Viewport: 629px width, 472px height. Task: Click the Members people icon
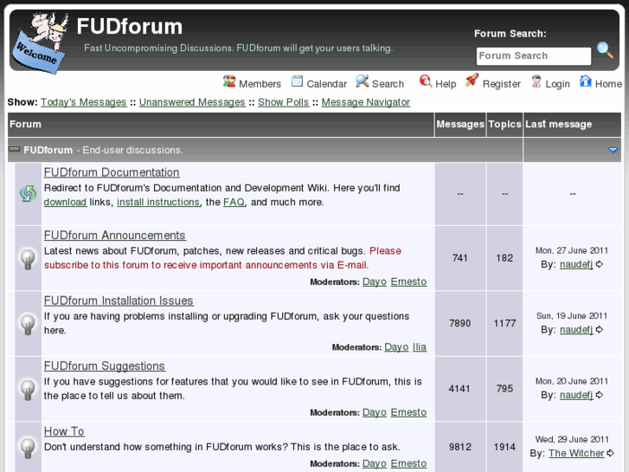(x=229, y=81)
